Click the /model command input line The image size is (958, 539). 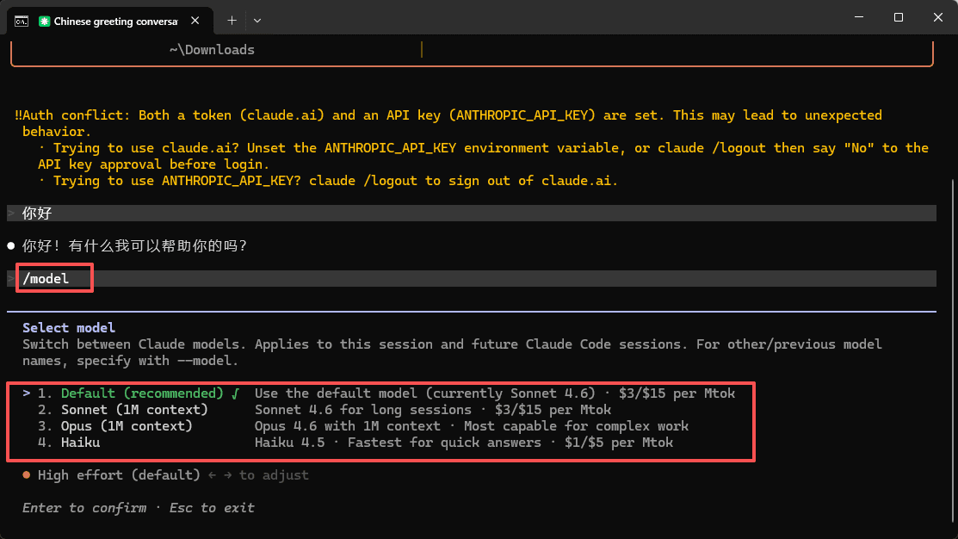[x=472, y=279]
